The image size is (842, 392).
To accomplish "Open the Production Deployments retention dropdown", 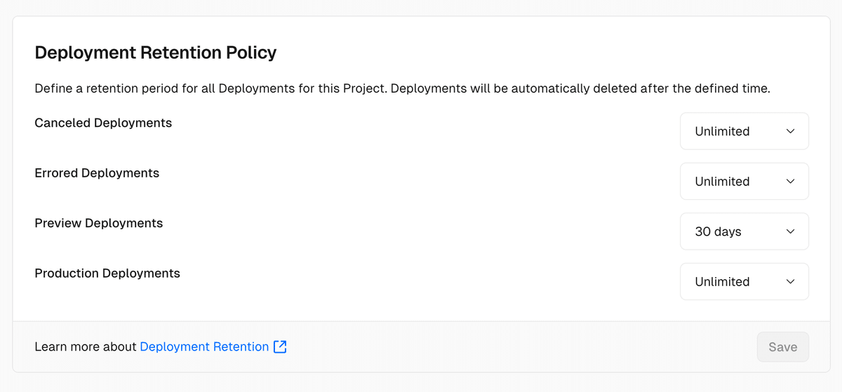I will pyautogui.click(x=744, y=281).
